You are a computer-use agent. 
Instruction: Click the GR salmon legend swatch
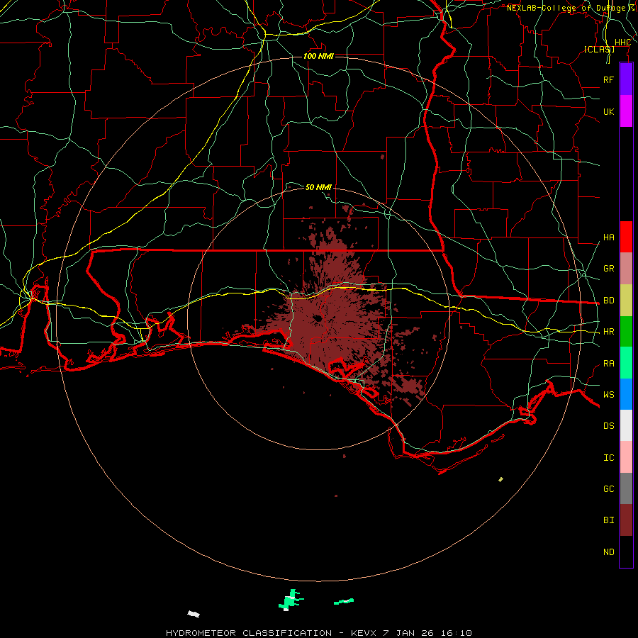(x=626, y=269)
